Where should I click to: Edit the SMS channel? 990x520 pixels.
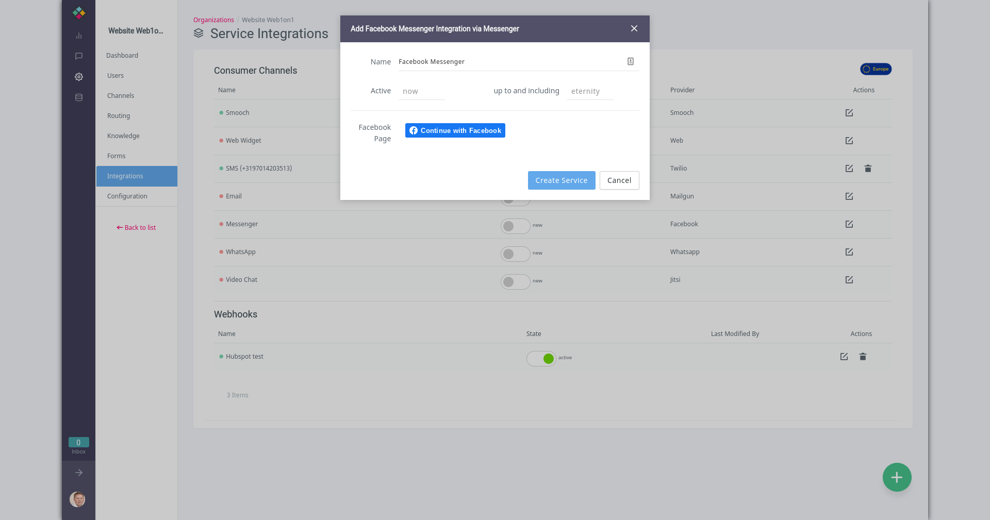(x=849, y=169)
